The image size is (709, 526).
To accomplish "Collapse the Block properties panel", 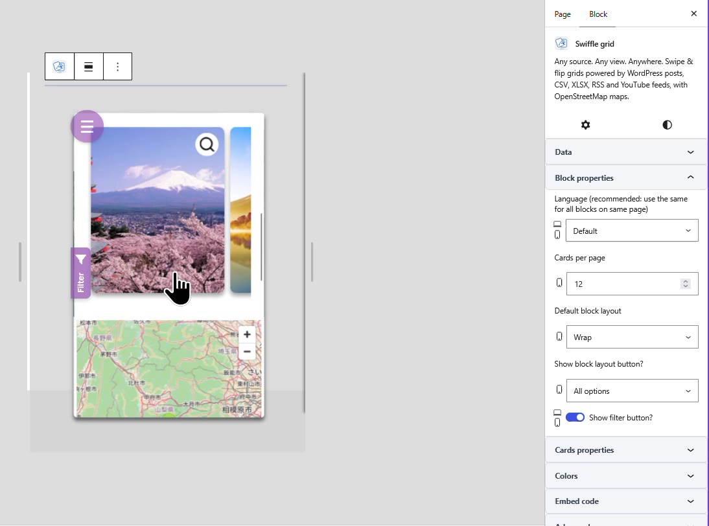I will point(626,177).
